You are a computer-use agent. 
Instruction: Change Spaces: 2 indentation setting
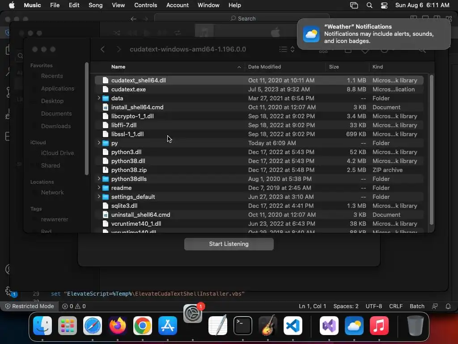[x=346, y=306]
